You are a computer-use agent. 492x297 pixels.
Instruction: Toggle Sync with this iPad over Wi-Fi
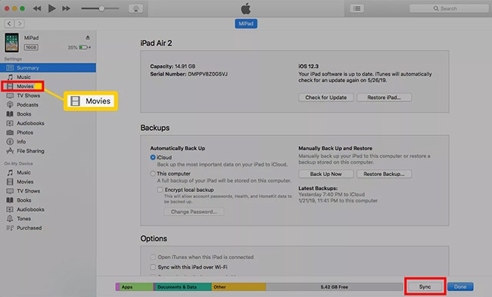(153, 267)
